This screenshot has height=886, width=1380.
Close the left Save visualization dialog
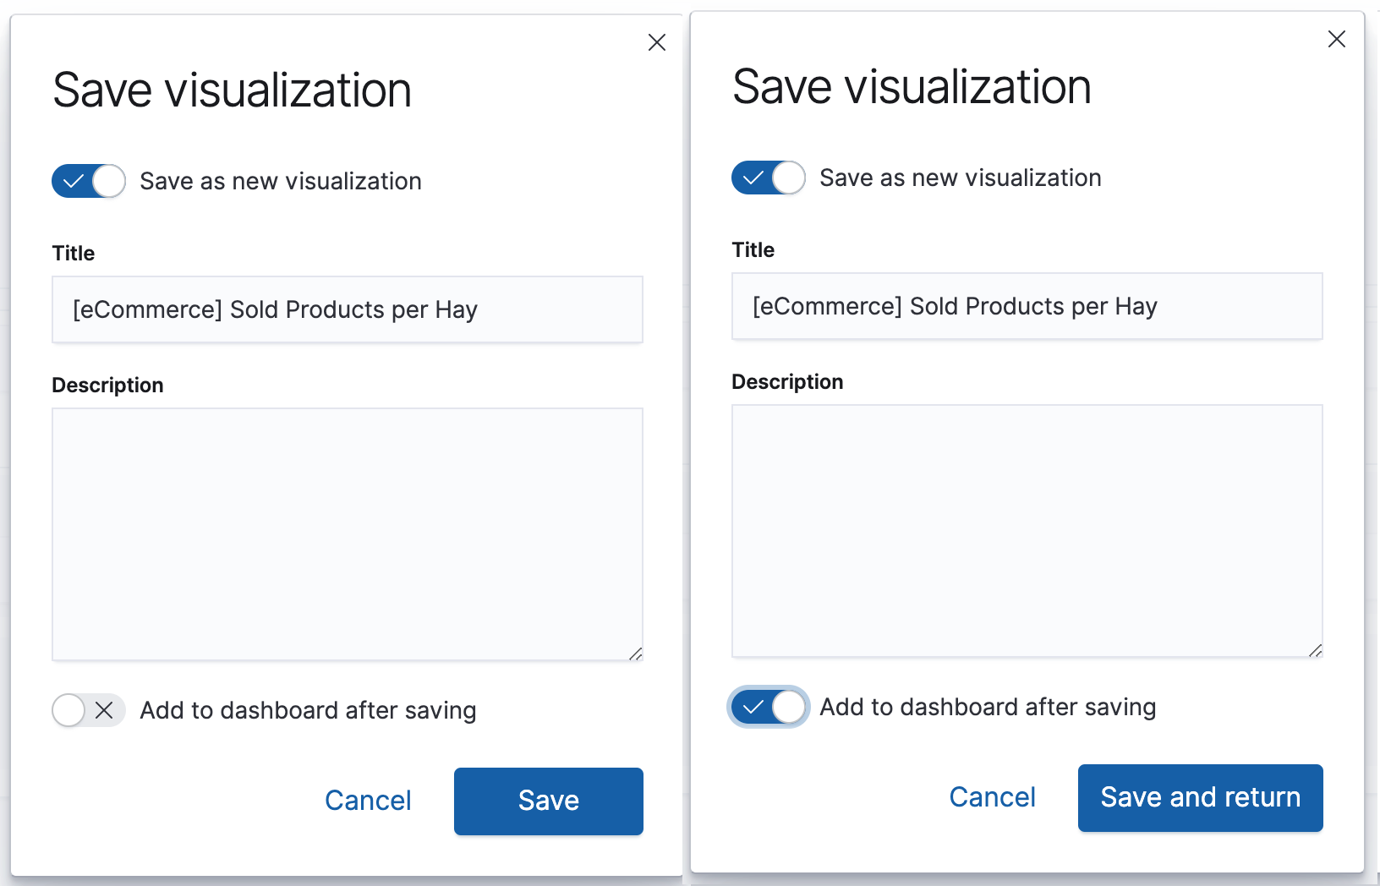657,42
